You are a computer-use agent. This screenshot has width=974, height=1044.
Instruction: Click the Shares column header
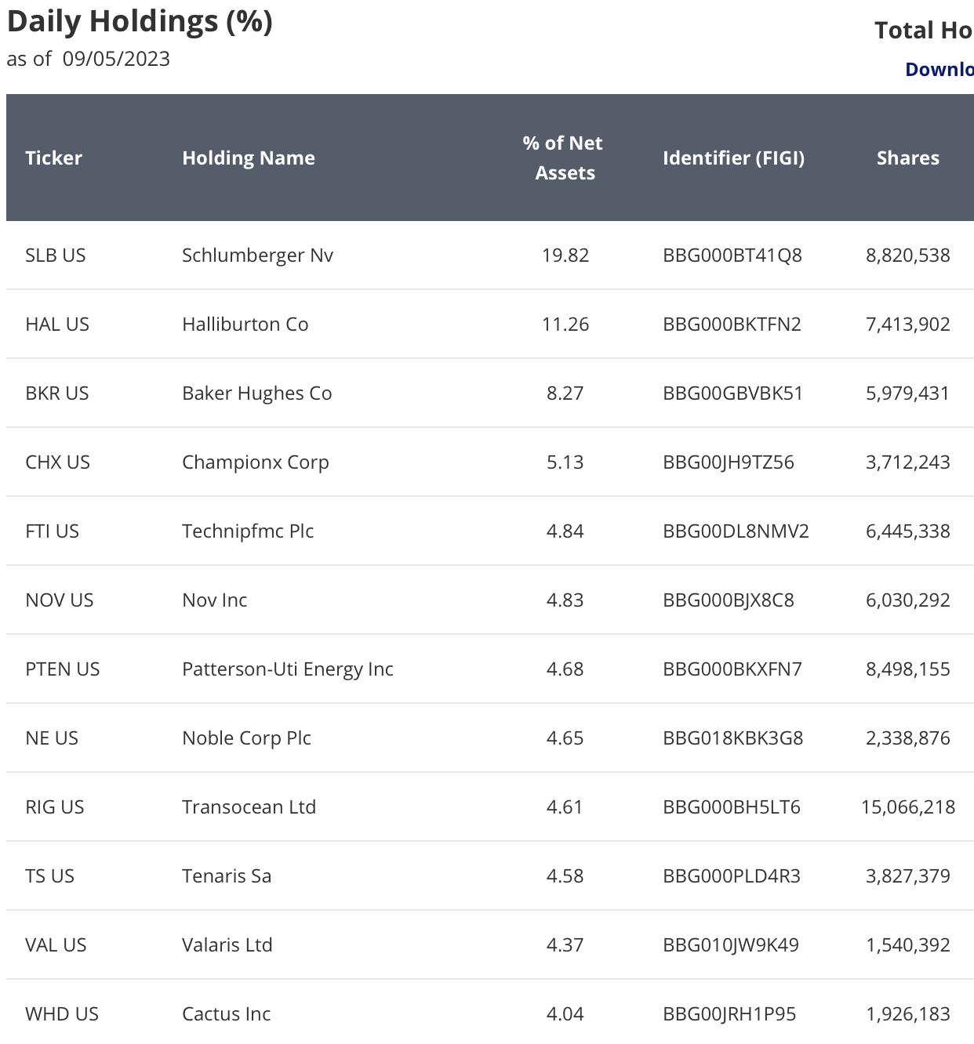click(x=908, y=158)
